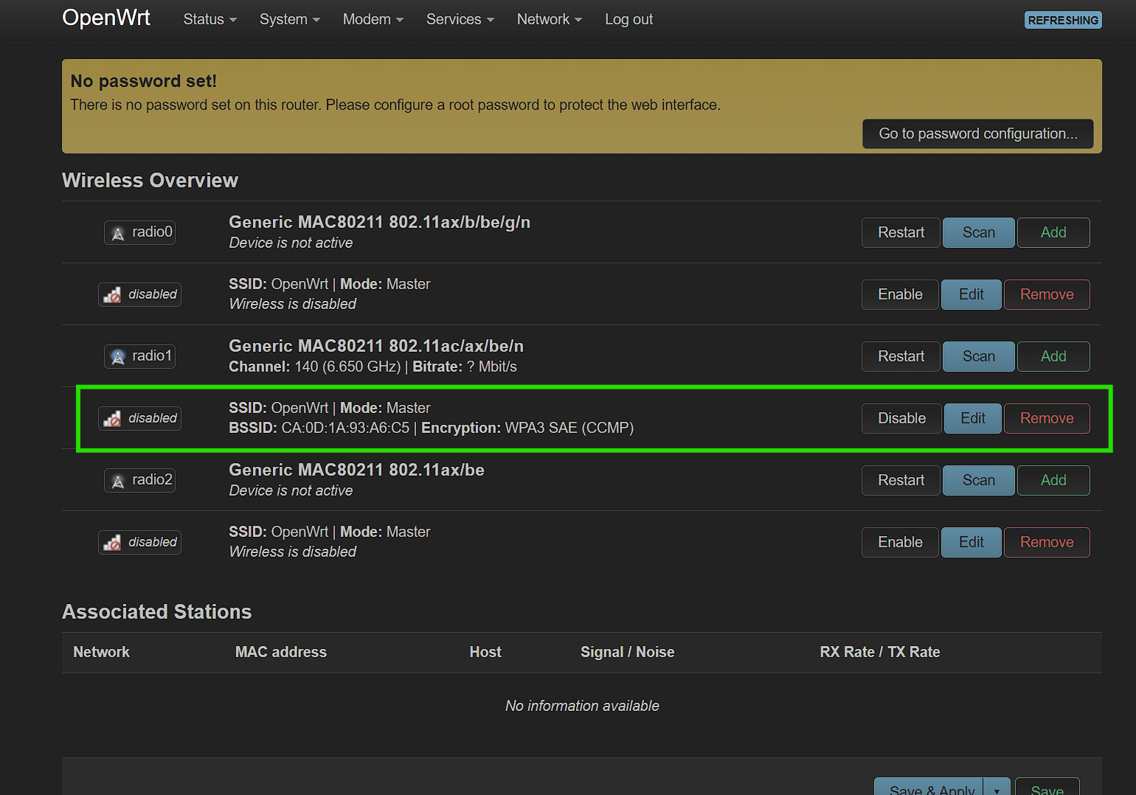Open the Services menu
Viewport: 1136px width, 795px height.
[x=460, y=19]
